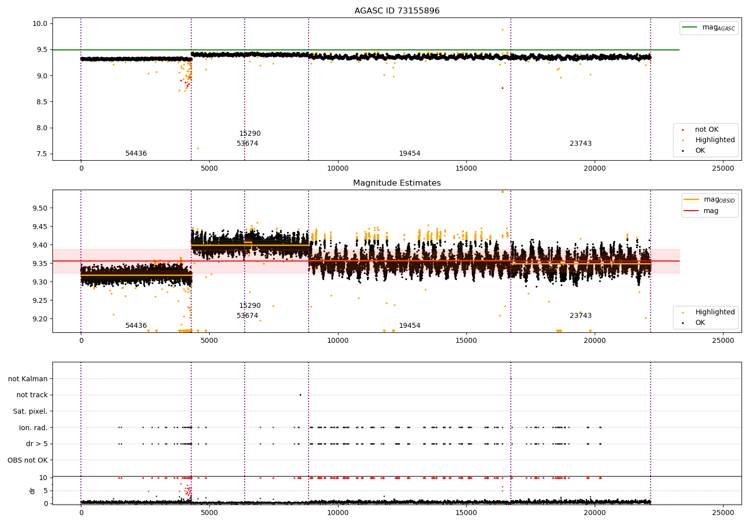Screen dimensions: 749x524
Task: Click obsid label 15290 in Magnitude Estimates plot
Action: point(250,306)
